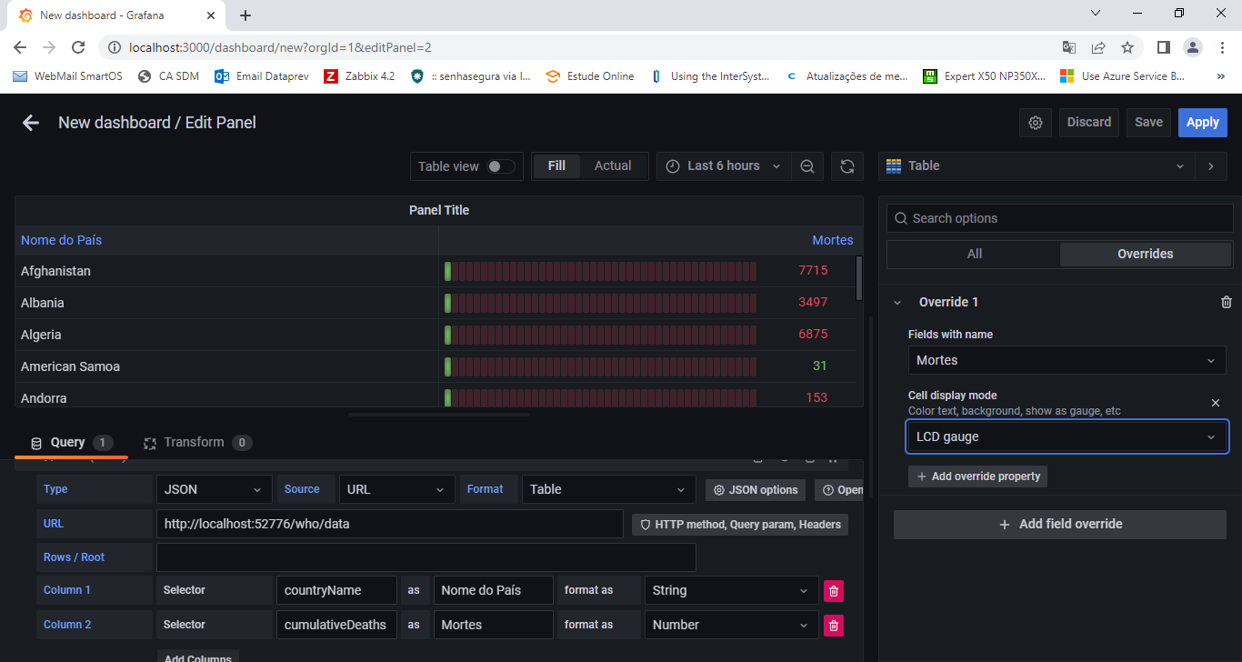Viewport: 1242px width, 662px height.
Task: Delete Column 2 with red trash button
Action: pyautogui.click(x=833, y=625)
